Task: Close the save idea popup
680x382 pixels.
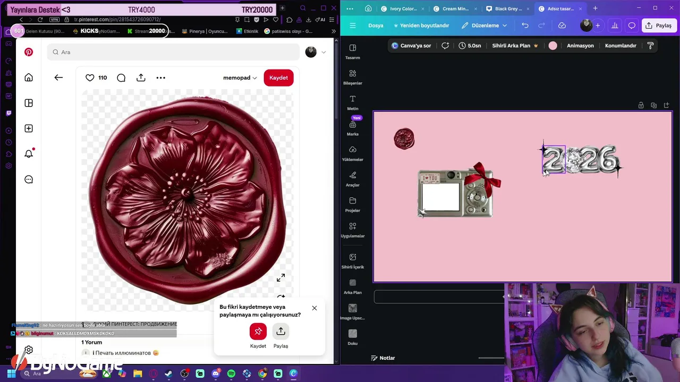Action: tap(314, 308)
